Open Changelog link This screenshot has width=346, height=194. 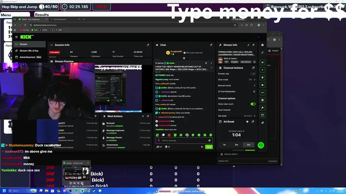point(273,161)
